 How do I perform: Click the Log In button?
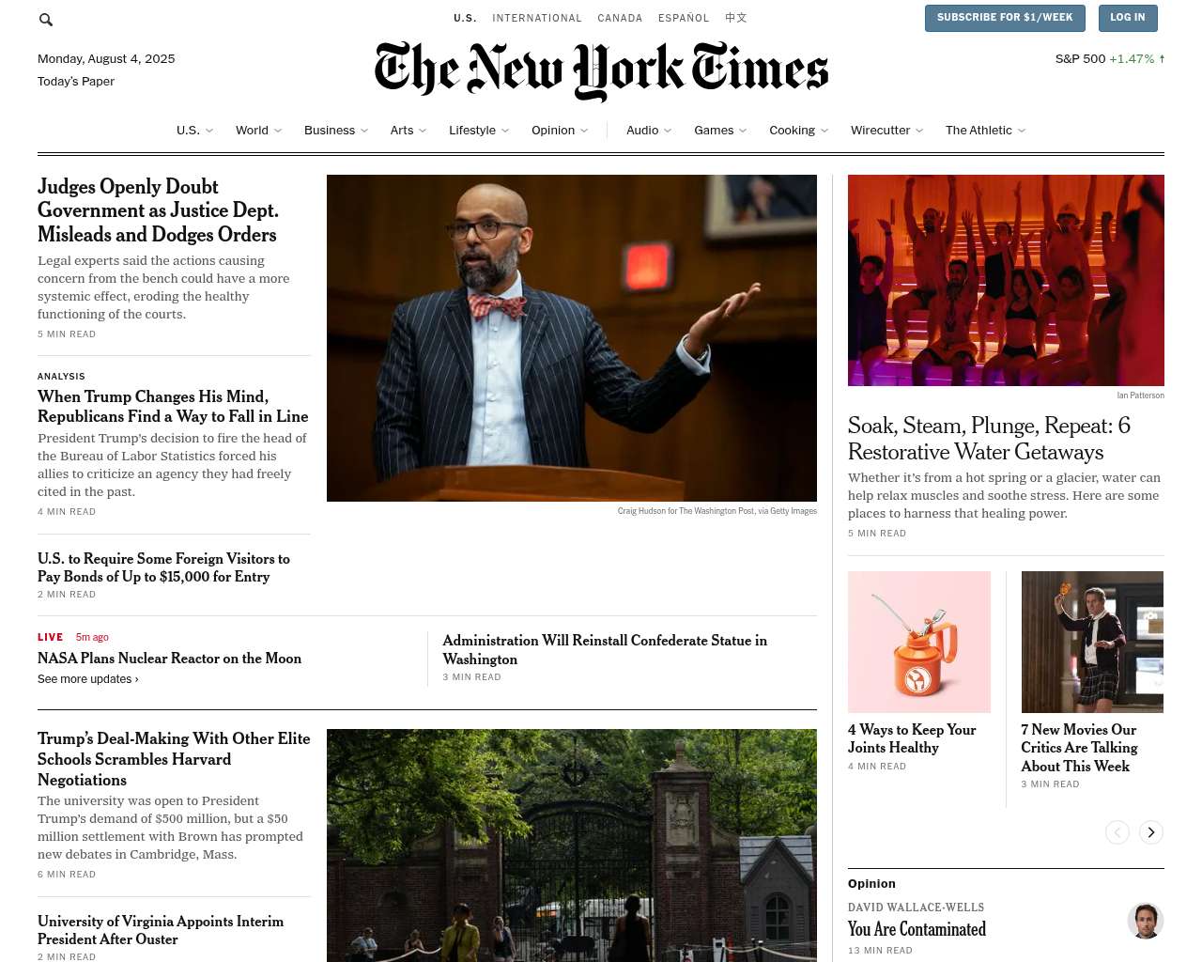(x=1127, y=18)
